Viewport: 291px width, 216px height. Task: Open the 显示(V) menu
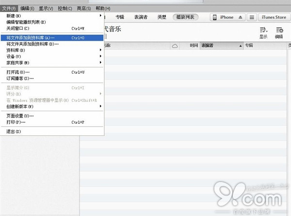(46, 9)
